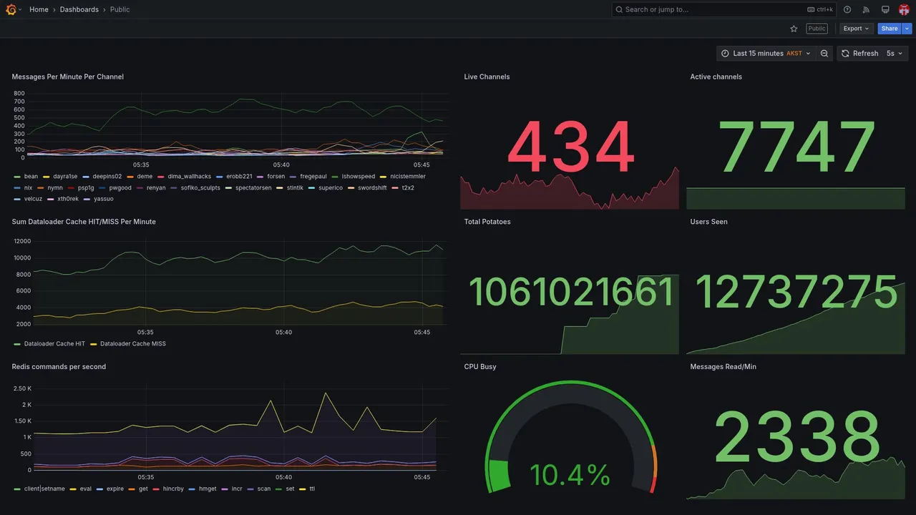
Task: Click the Grafana logo icon
Action: 11,9
